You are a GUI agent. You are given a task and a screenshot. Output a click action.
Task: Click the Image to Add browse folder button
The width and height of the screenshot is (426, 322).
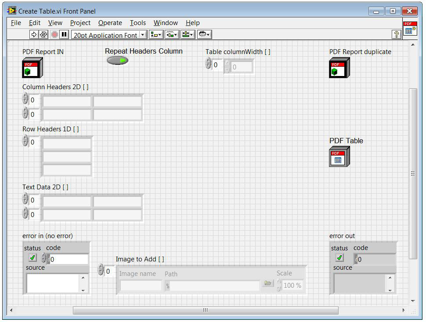click(268, 284)
